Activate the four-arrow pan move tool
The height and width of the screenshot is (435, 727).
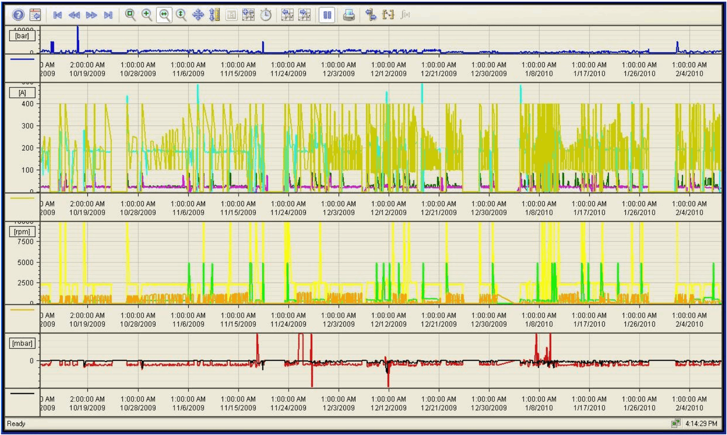click(x=198, y=15)
